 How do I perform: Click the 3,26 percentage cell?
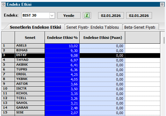(62, 98)
